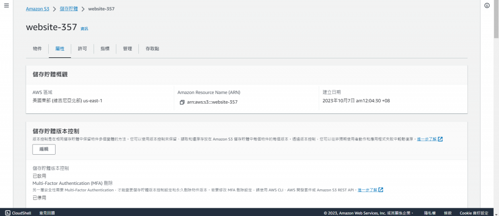Click the CloudShell label in footer
The width and height of the screenshot is (499, 216).
(21, 213)
